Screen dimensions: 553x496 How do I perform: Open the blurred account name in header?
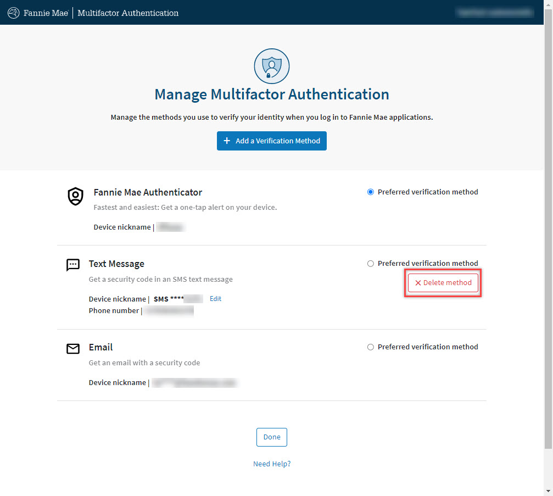coord(495,12)
